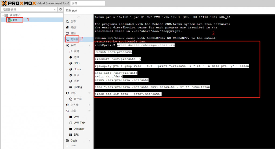Click the list icon beside Syslog

pyautogui.click(x=71, y=87)
